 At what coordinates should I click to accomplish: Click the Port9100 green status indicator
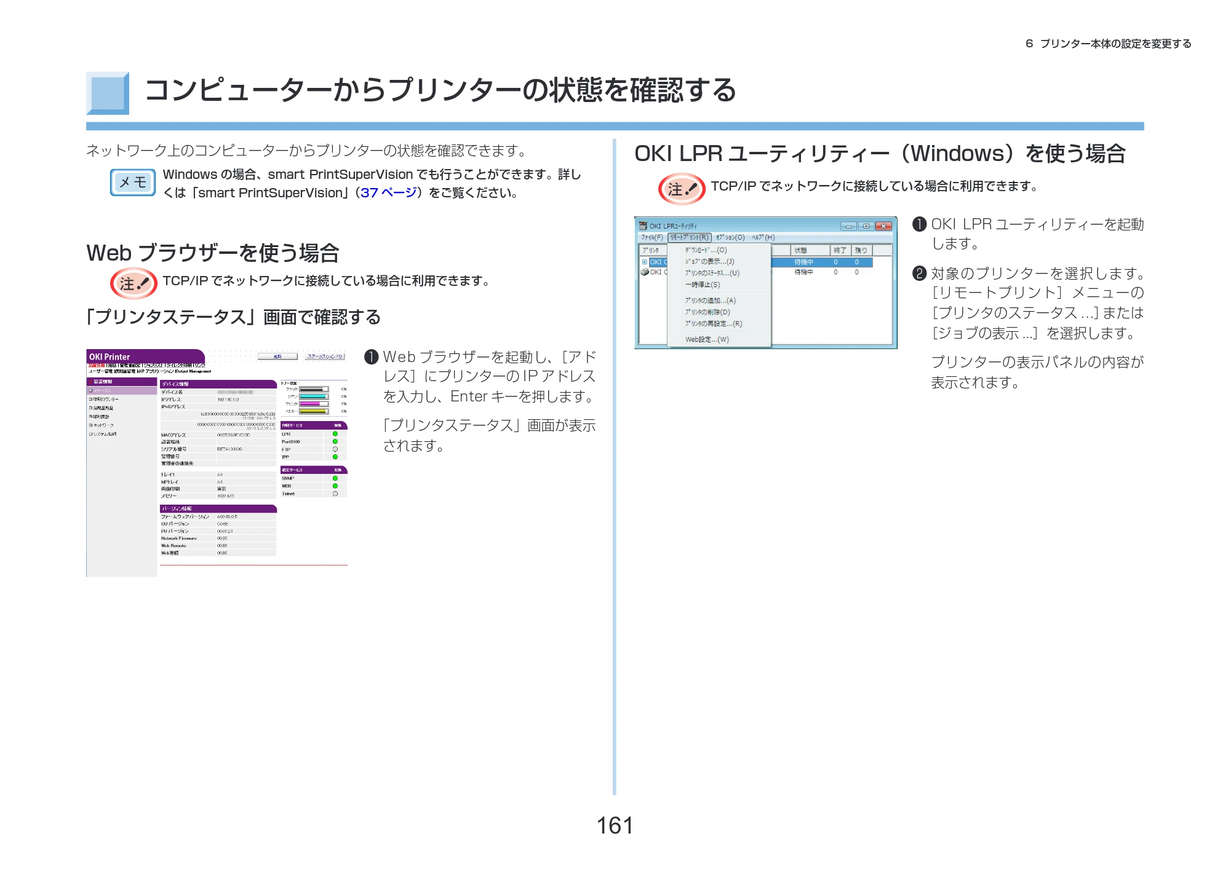click(335, 441)
